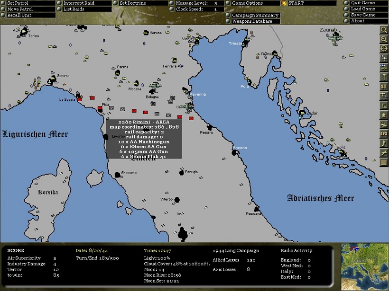Click the Cloud Cover 48% status line

click(177, 264)
